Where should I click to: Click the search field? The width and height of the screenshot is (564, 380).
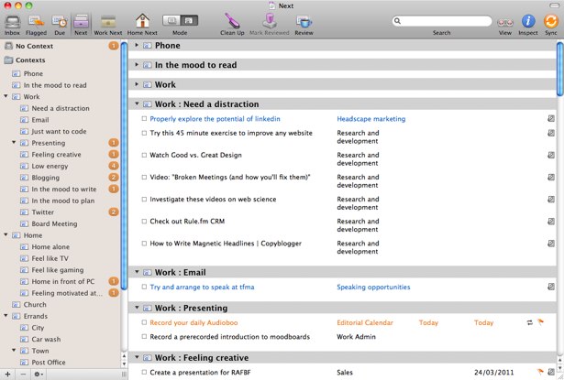click(442, 21)
